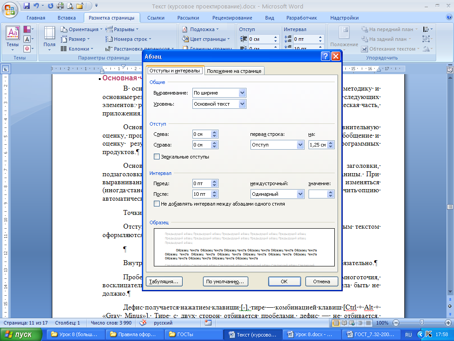The height and width of the screenshot is (341, 454).
Task: Open the Themes gallery button
Action: (13, 39)
